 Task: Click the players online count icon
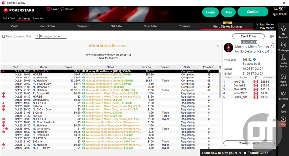point(275,14)
